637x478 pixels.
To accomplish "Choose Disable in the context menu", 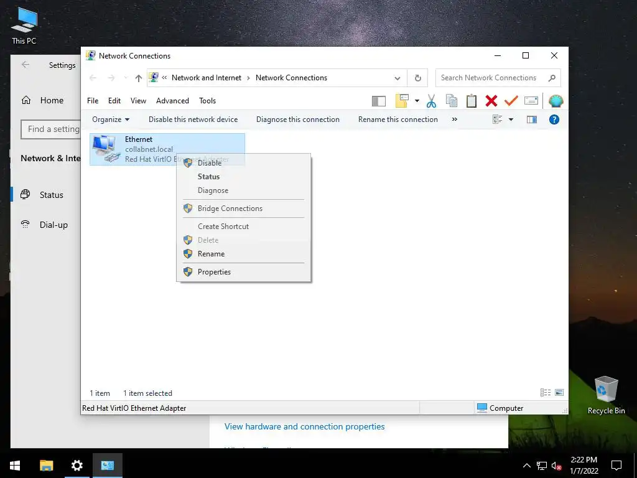I will click(x=244, y=163).
